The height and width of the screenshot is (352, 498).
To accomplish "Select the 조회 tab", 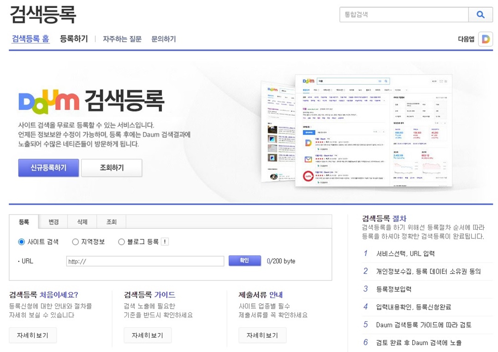I will pos(110,222).
